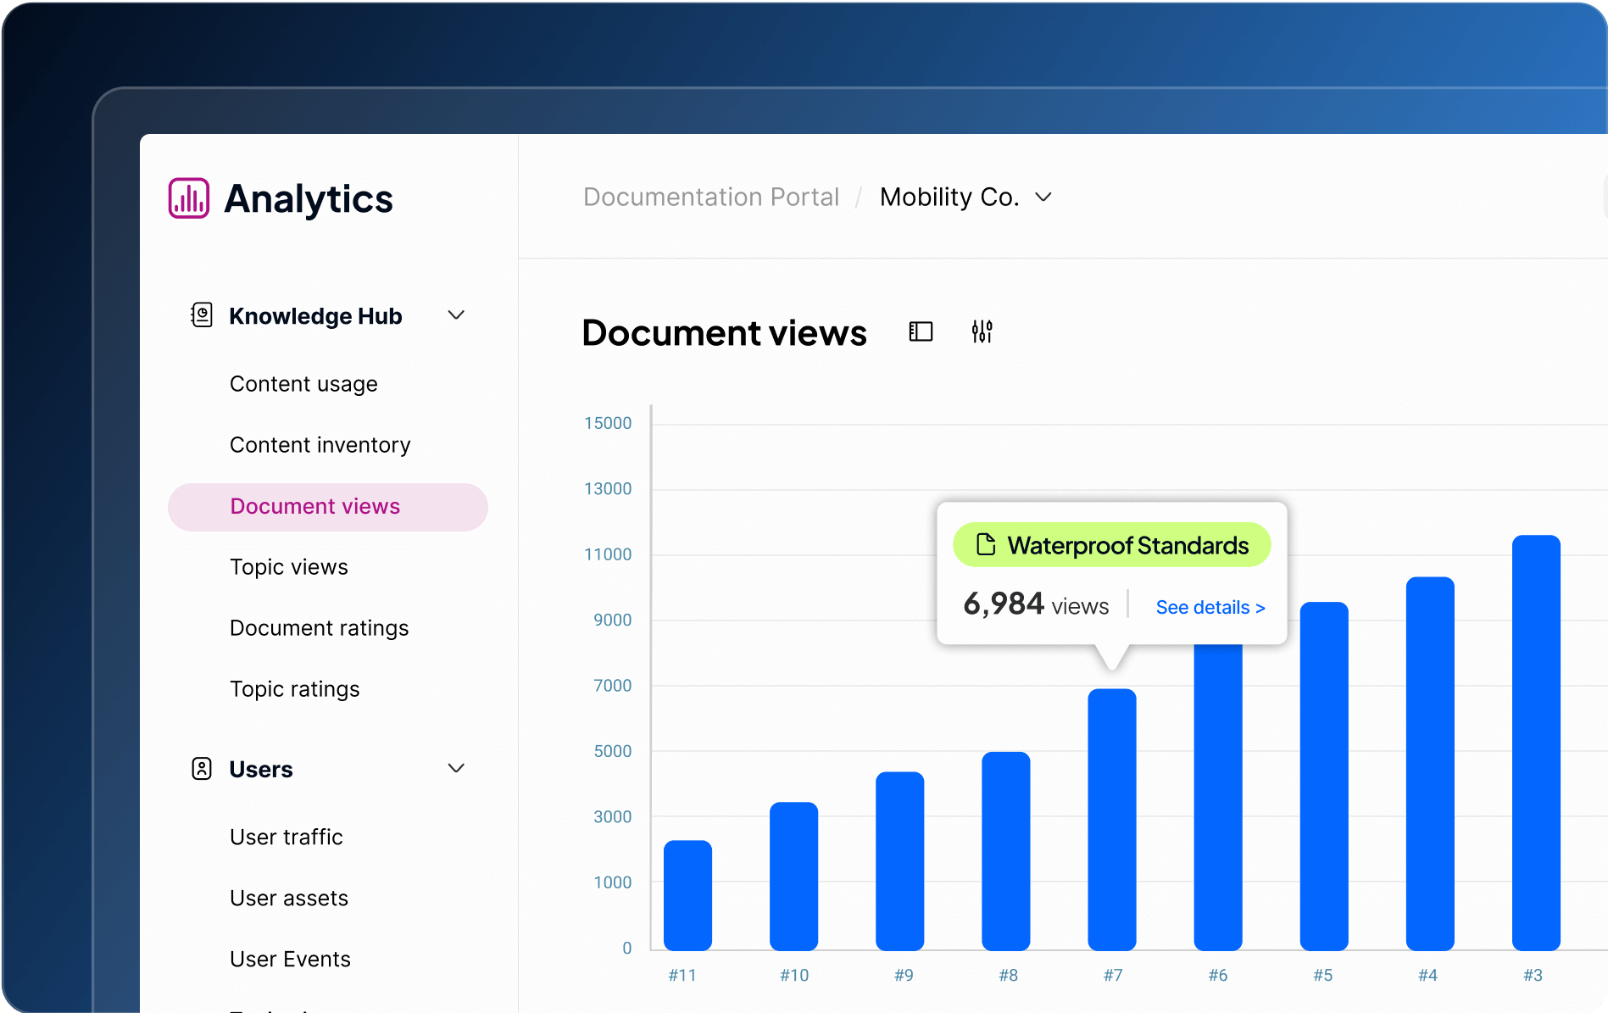This screenshot has width=1608, height=1013.
Task: Click the Analytics bar chart logo icon
Action: [188, 198]
